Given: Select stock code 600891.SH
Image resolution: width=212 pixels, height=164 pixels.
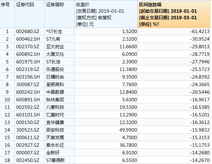Looking at the screenshot, I should coord(30,100).
